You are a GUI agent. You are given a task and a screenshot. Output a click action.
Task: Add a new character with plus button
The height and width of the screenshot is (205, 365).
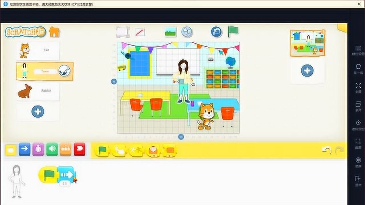click(38, 112)
